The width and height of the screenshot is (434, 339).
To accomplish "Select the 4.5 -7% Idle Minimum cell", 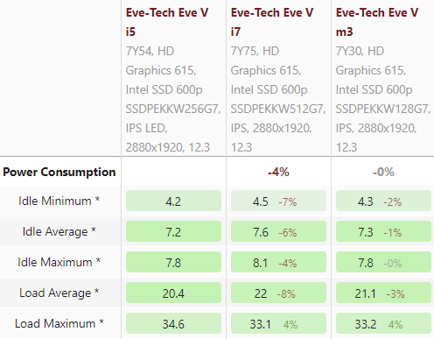I will (x=278, y=201).
